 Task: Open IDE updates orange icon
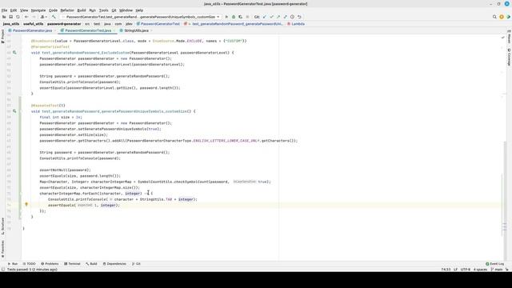502,17
